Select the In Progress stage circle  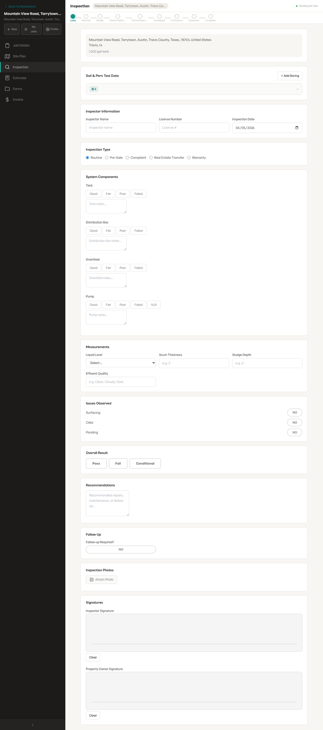point(177,16)
